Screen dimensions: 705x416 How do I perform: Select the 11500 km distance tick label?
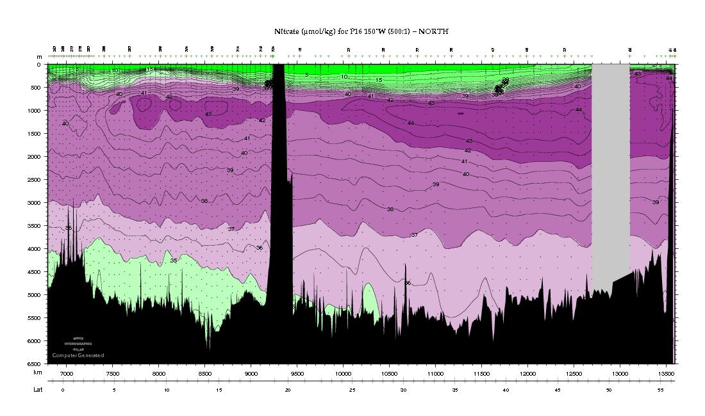(481, 374)
